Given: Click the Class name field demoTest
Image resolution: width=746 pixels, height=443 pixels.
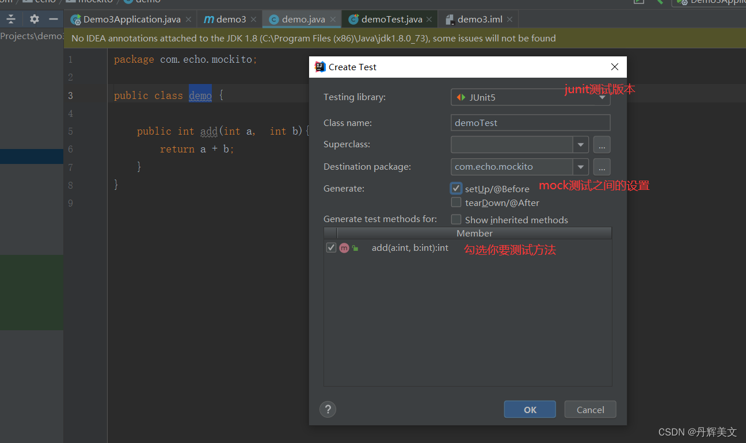Looking at the screenshot, I should coord(530,123).
